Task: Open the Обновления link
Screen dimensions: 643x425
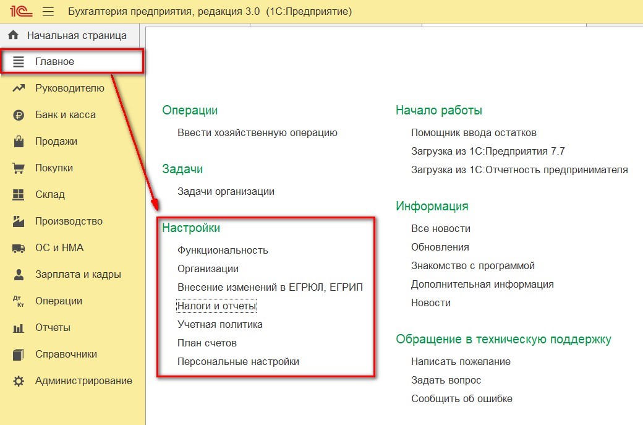Action: [x=440, y=247]
